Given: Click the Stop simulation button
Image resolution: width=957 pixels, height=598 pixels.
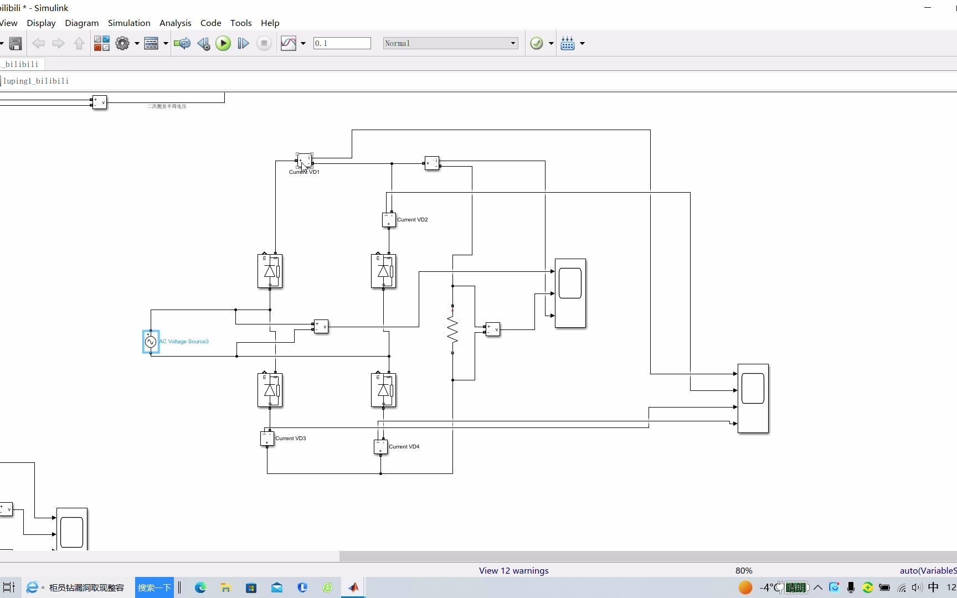Looking at the screenshot, I should tap(264, 43).
